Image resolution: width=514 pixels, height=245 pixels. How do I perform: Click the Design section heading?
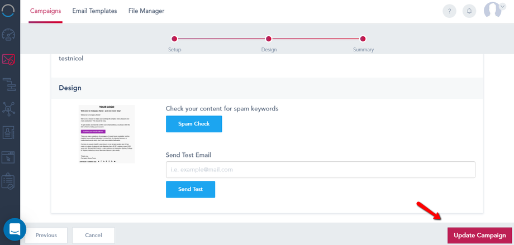click(x=70, y=88)
